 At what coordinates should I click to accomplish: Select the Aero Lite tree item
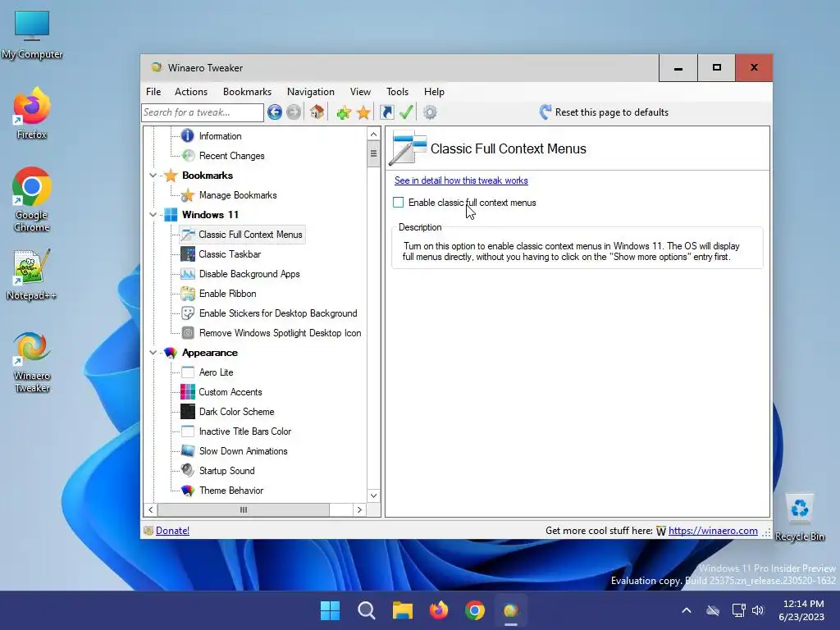[216, 372]
